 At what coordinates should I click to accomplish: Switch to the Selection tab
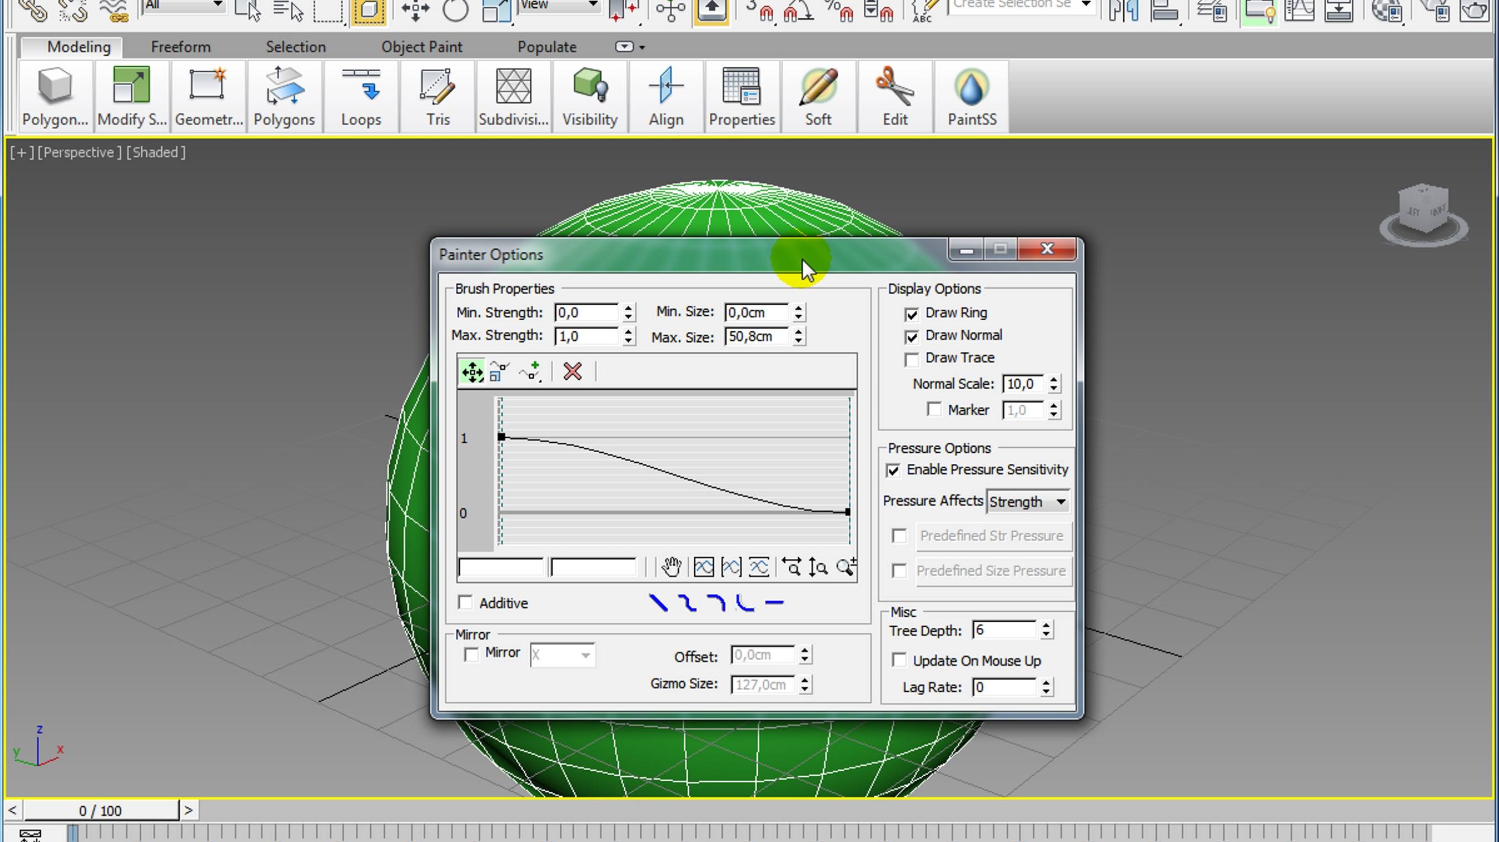pos(295,46)
